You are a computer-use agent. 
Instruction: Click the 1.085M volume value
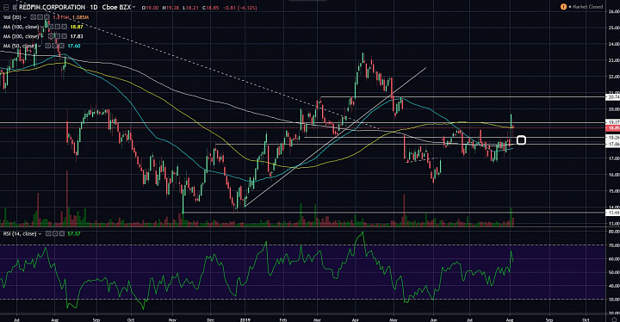[81, 17]
